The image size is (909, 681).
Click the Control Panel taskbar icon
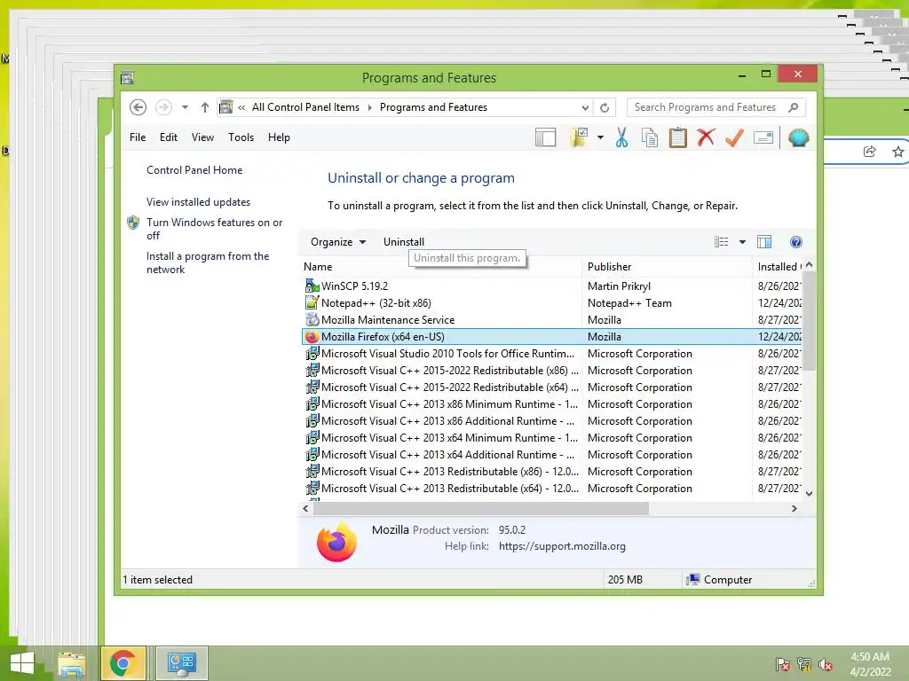[182, 663]
